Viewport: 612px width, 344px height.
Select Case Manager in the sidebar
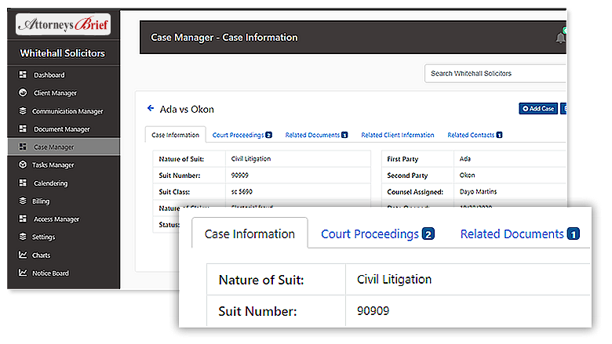click(53, 147)
